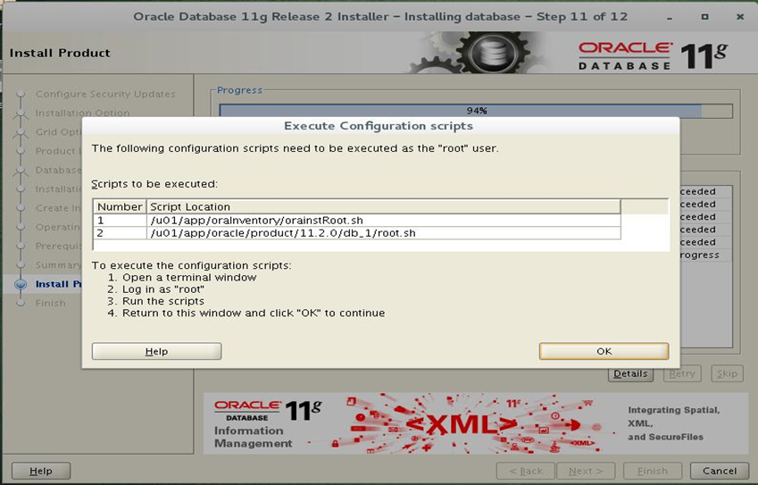The width and height of the screenshot is (758, 485).
Task: Close the installer window
Action: pyautogui.click(x=740, y=17)
